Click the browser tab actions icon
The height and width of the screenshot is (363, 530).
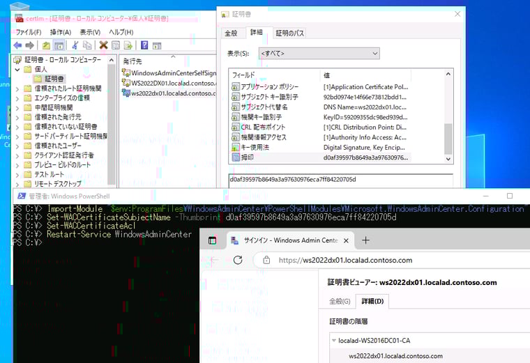[x=212, y=240]
